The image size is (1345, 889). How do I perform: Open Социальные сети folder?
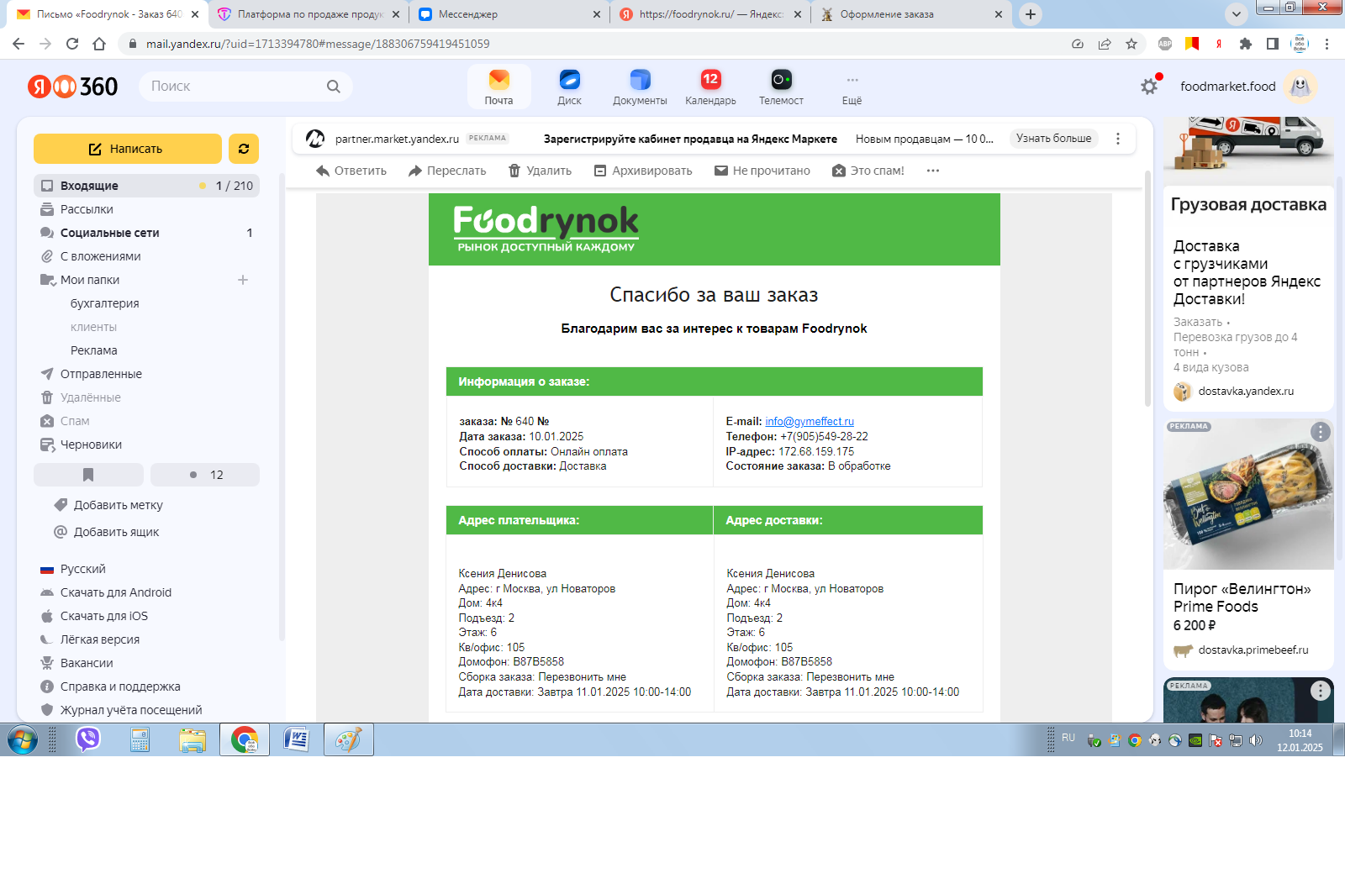point(146,233)
